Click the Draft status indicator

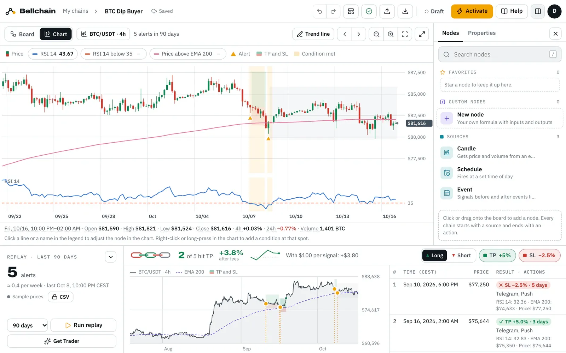point(434,11)
